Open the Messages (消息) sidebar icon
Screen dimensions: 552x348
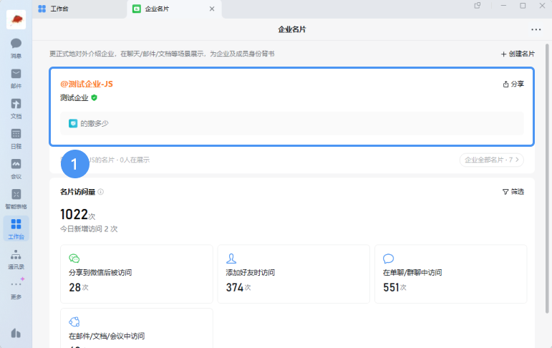[16, 48]
